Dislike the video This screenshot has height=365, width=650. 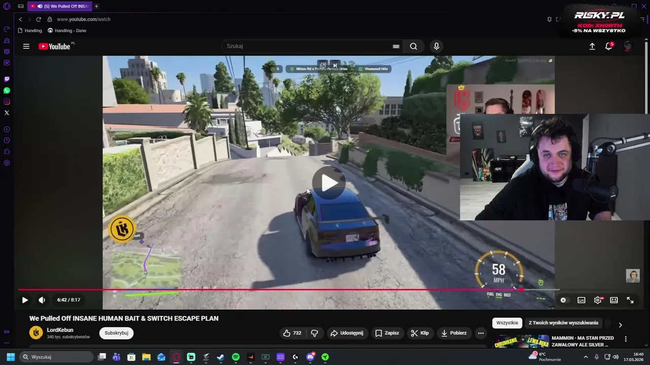[x=314, y=333]
